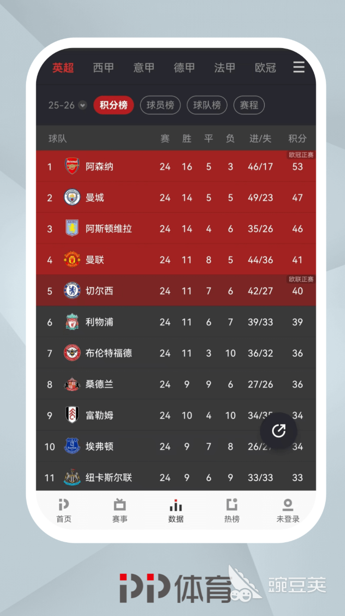
Task: Tap the floating share button
Action: pos(279,431)
